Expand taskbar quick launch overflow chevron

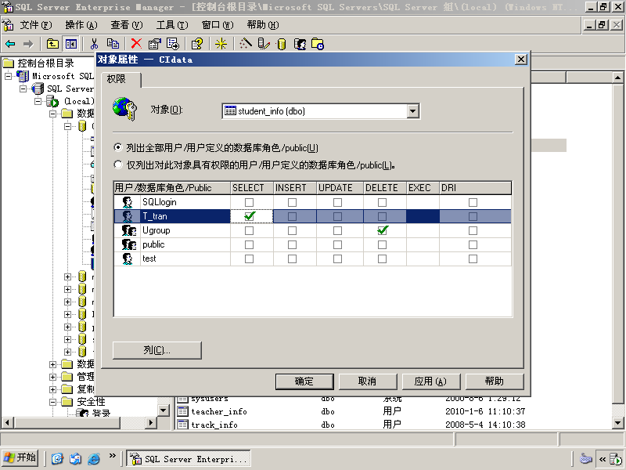click(112, 456)
